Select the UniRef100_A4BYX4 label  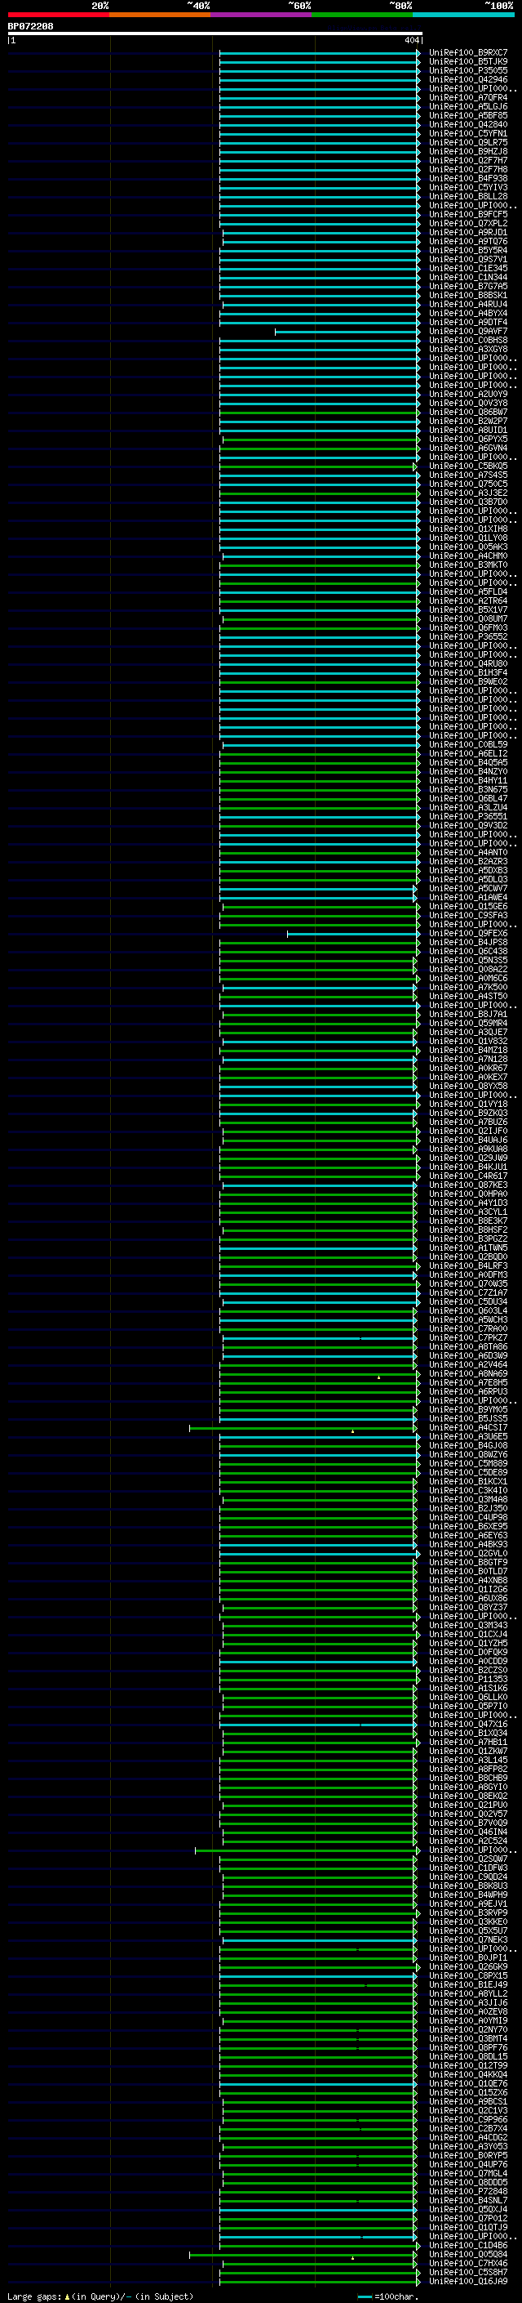[468, 313]
